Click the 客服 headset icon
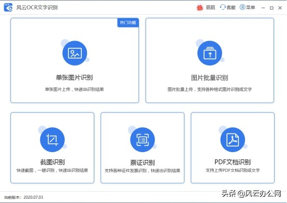 pos(222,7)
